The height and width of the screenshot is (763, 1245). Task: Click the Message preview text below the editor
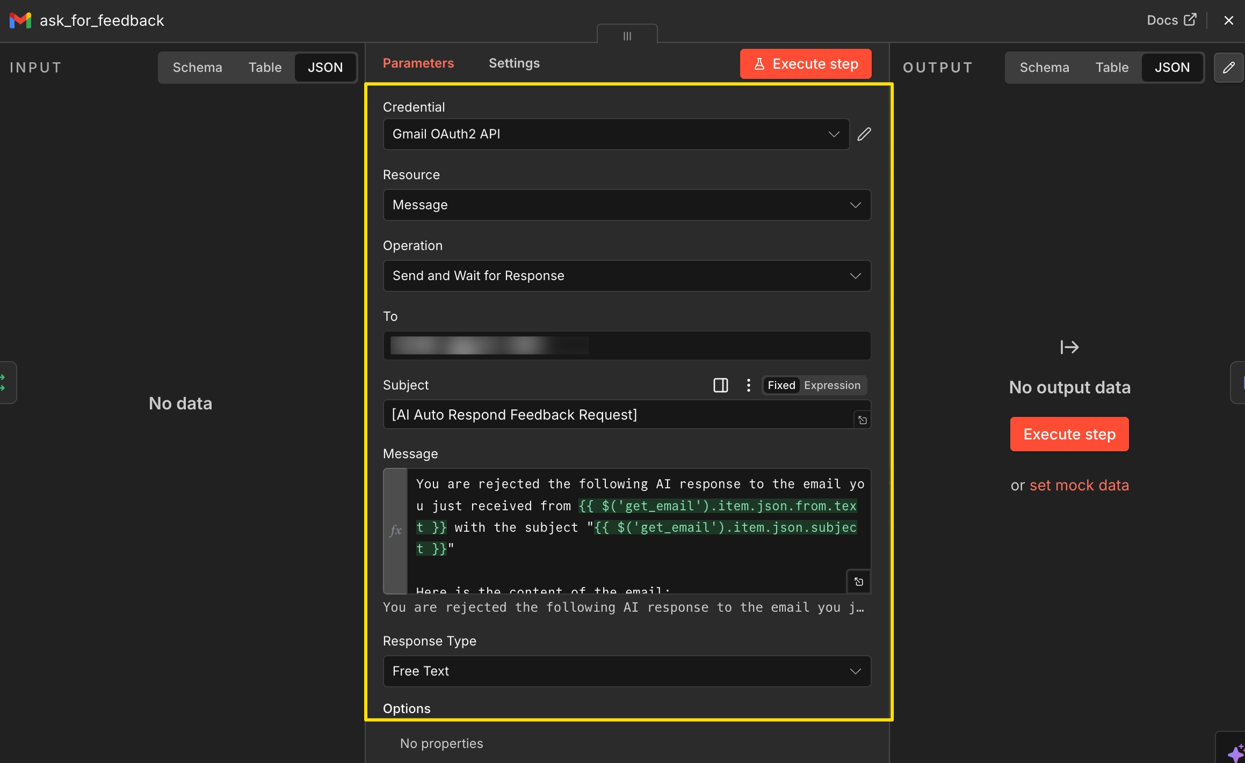[624, 607]
